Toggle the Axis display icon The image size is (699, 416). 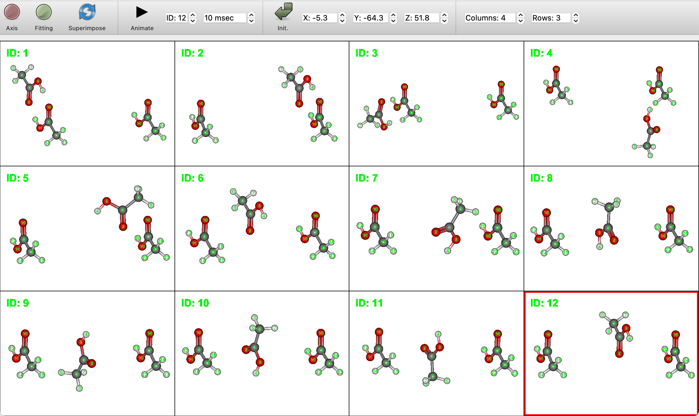tap(12, 12)
